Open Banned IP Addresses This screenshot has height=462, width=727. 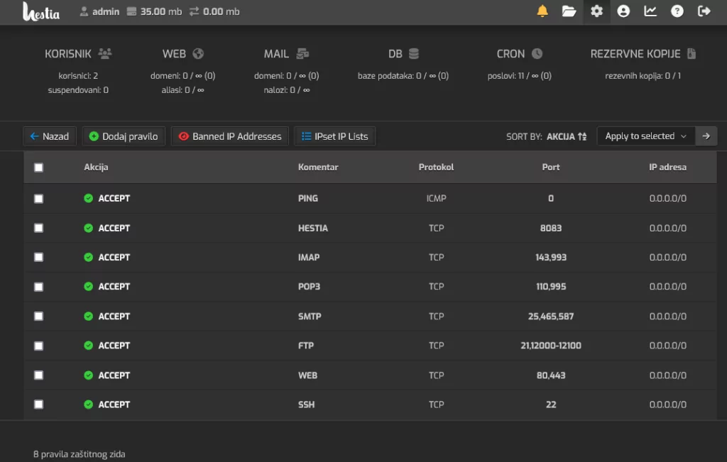(x=230, y=136)
